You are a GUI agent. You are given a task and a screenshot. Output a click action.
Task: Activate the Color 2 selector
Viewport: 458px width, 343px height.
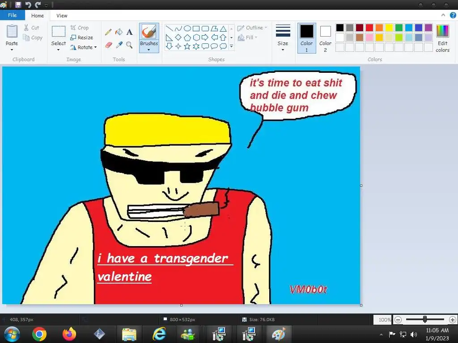[326, 38]
